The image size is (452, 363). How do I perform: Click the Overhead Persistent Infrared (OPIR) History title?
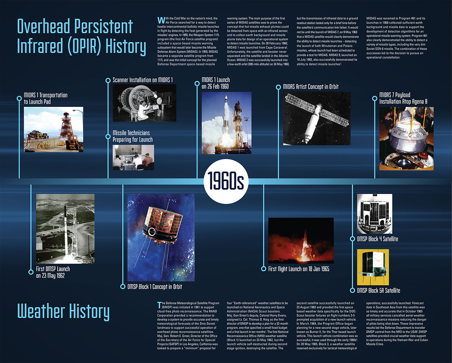coord(81,36)
